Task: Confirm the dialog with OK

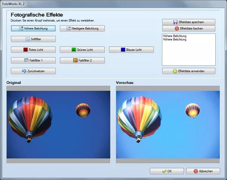Action: 167,171
